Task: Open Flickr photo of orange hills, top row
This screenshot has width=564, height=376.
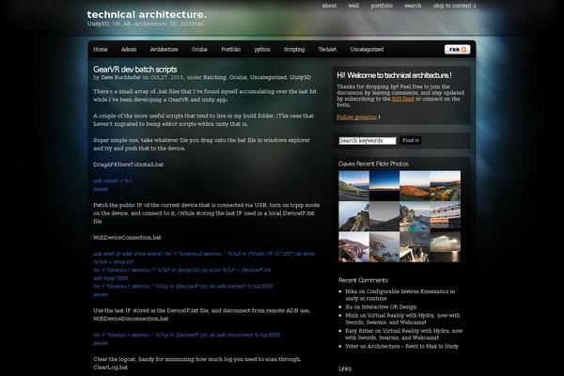Action: coord(415,186)
